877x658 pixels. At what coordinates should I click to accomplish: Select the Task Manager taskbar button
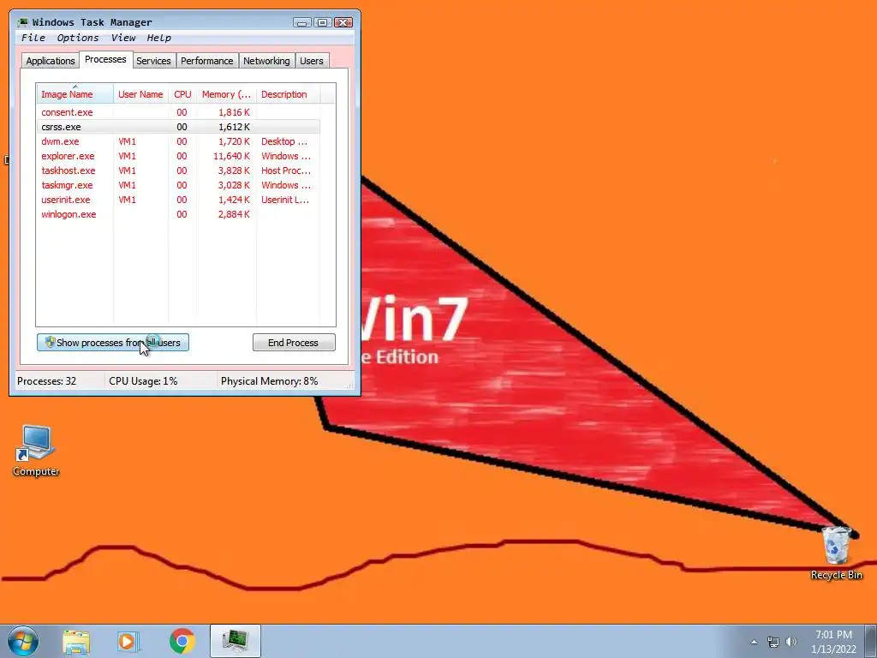click(x=235, y=641)
